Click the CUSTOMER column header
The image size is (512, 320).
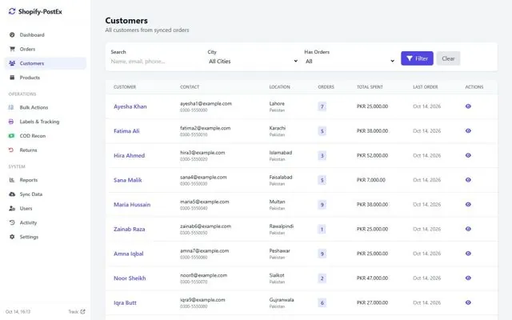coord(125,87)
